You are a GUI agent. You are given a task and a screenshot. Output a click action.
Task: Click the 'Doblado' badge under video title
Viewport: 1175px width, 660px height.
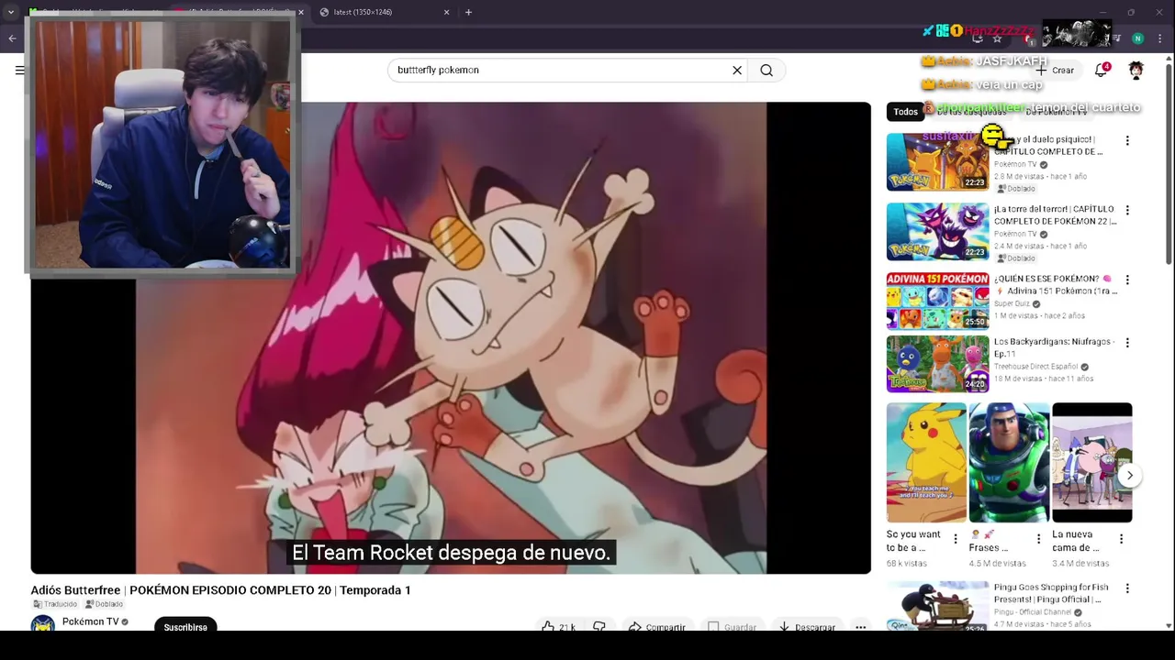click(x=104, y=604)
